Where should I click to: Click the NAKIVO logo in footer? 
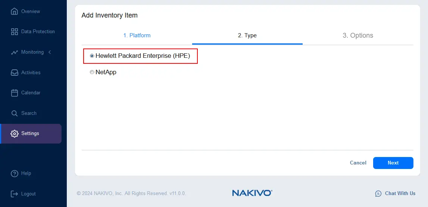point(252,193)
